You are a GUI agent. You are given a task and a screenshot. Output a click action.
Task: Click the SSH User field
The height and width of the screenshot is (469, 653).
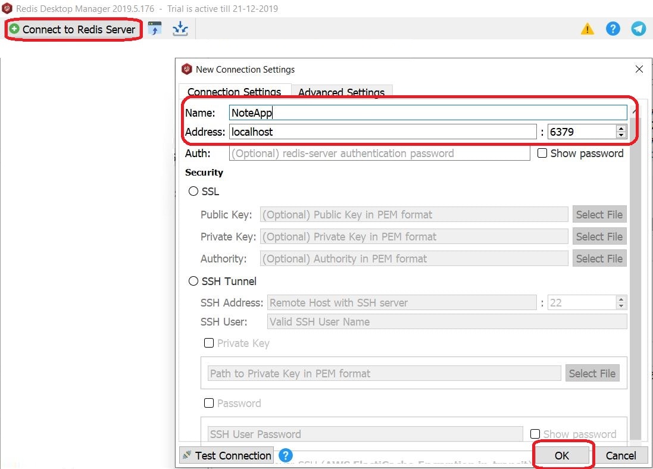click(x=447, y=322)
